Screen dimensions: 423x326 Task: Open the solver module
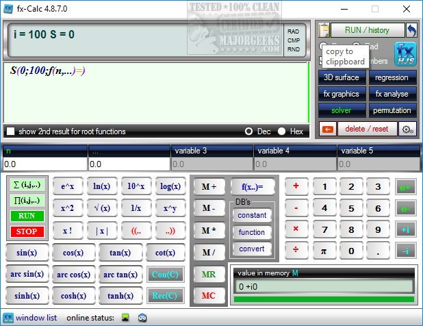(342, 110)
